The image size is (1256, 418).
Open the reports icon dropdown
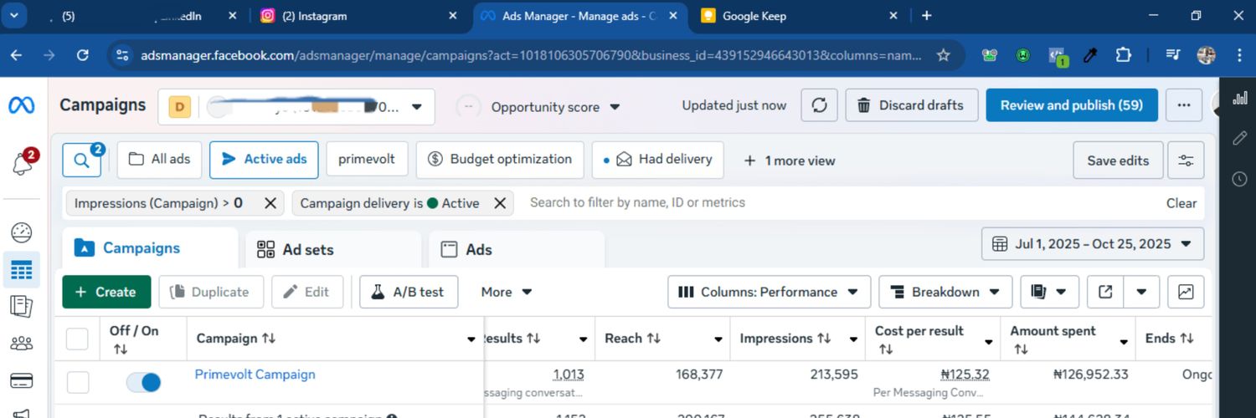click(1049, 292)
